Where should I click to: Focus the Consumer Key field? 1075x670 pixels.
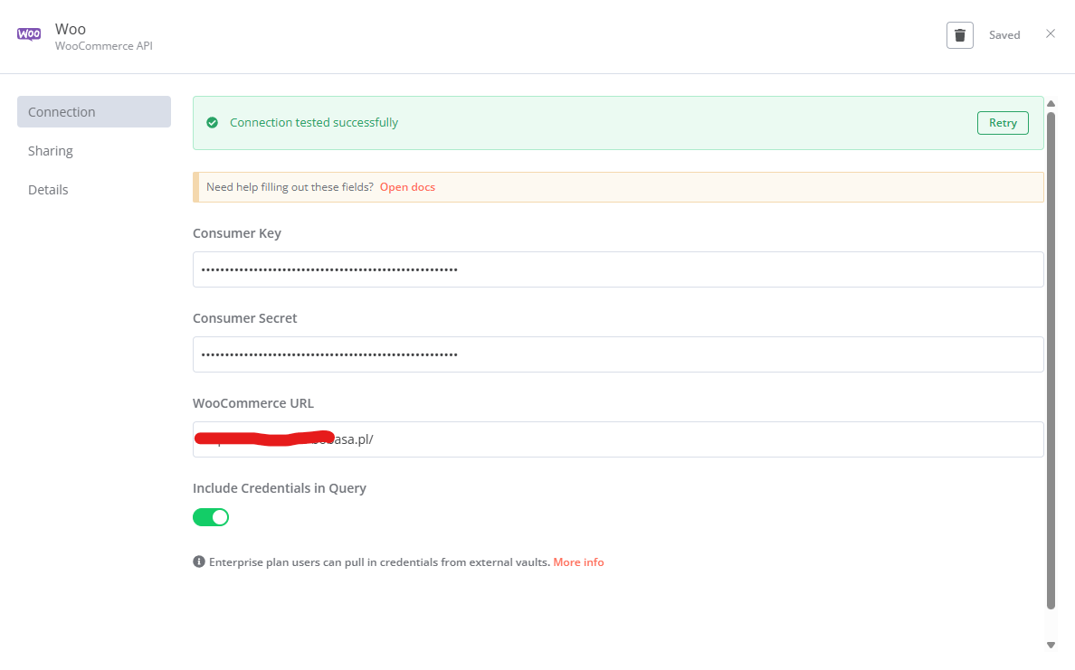[618, 269]
